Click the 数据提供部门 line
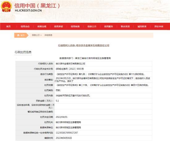 click(85, 58)
